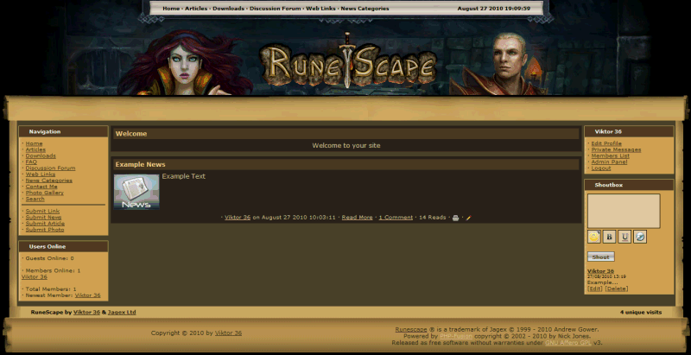Click the Example News heading
This screenshot has width=691, height=355.
(140, 164)
